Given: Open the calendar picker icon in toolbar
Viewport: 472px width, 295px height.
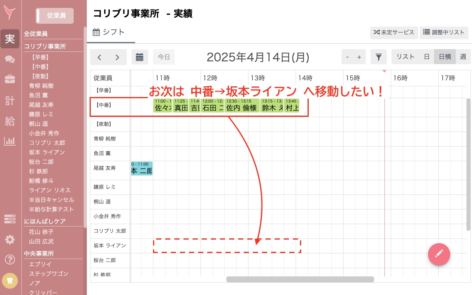Looking at the screenshot, I should (x=140, y=57).
